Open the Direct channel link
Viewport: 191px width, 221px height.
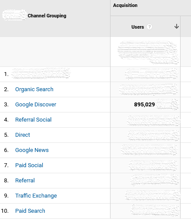[23, 135]
